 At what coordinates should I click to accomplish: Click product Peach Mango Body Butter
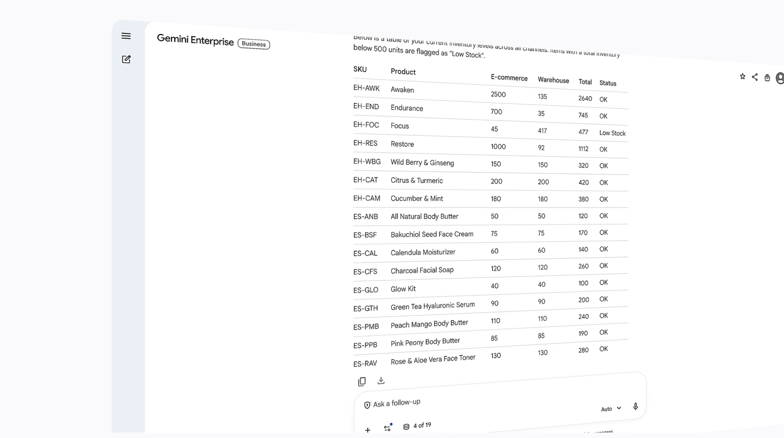click(429, 324)
